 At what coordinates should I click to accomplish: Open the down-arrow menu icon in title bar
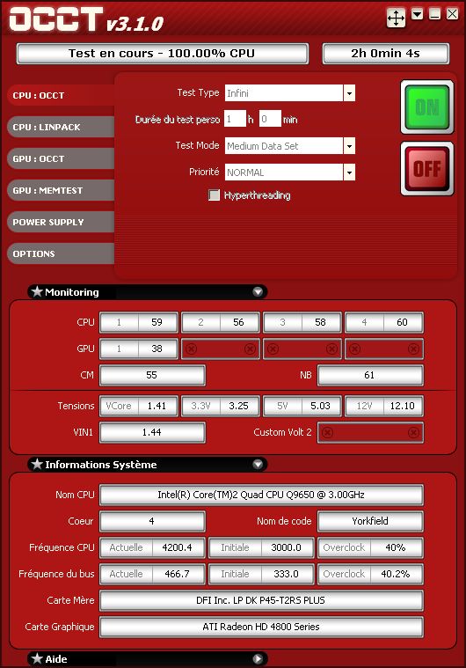pos(417,15)
